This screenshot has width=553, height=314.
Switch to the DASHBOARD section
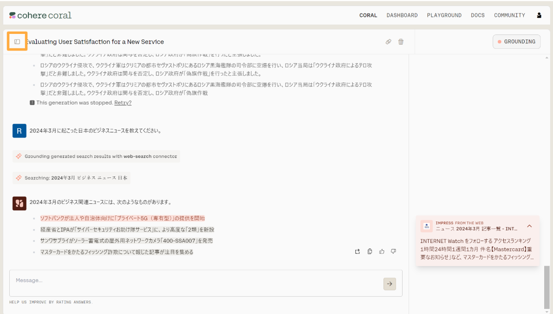click(x=402, y=15)
